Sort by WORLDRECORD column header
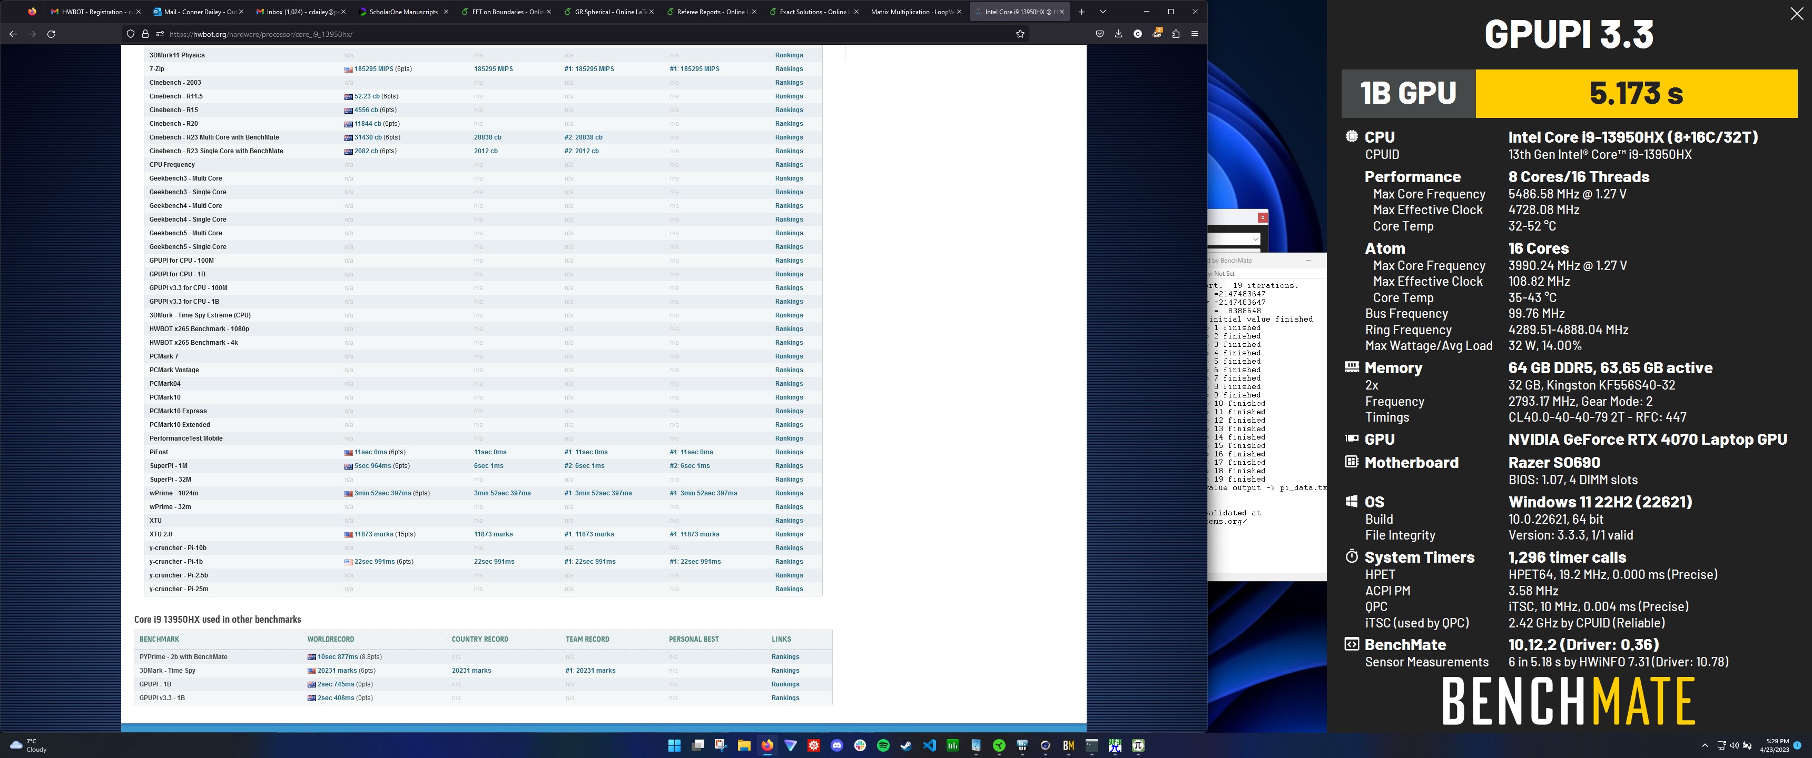The height and width of the screenshot is (758, 1812). pos(331,639)
